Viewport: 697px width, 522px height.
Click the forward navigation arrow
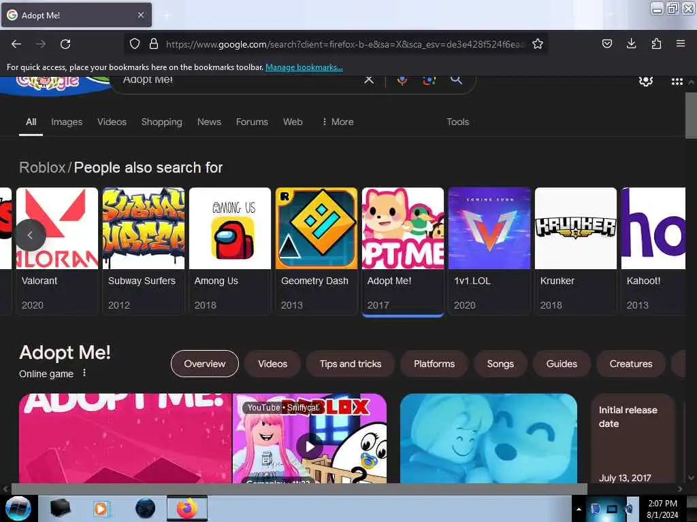click(41, 44)
